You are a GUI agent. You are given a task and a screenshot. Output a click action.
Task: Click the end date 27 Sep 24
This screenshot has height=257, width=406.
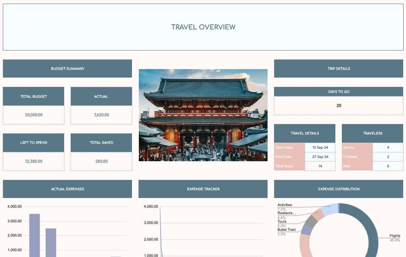click(x=320, y=157)
